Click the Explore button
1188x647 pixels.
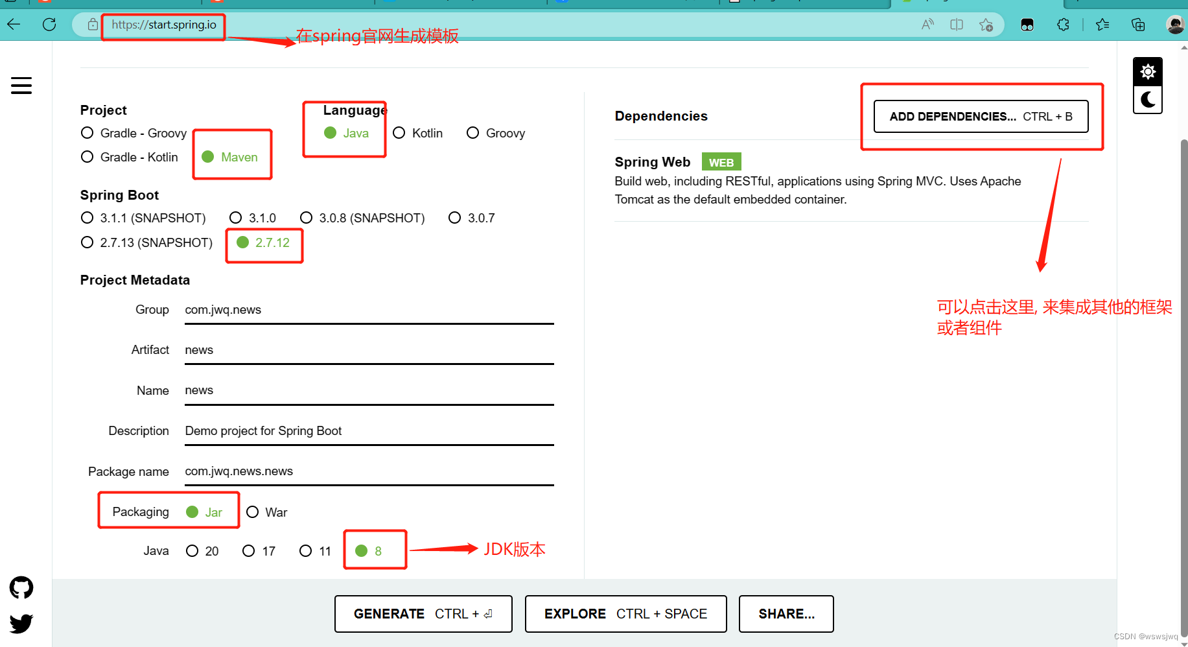point(625,614)
